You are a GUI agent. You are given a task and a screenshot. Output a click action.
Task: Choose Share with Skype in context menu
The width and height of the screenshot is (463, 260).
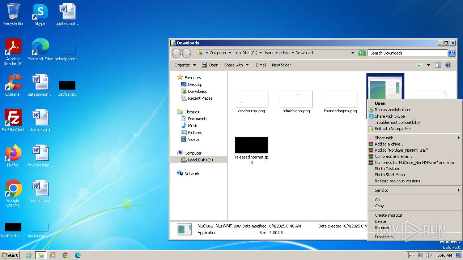coord(415,116)
